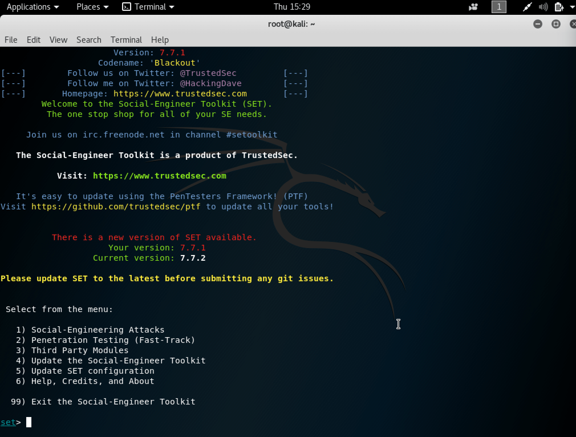The height and width of the screenshot is (437, 576).
Task: Open the Search menu
Action: click(89, 40)
